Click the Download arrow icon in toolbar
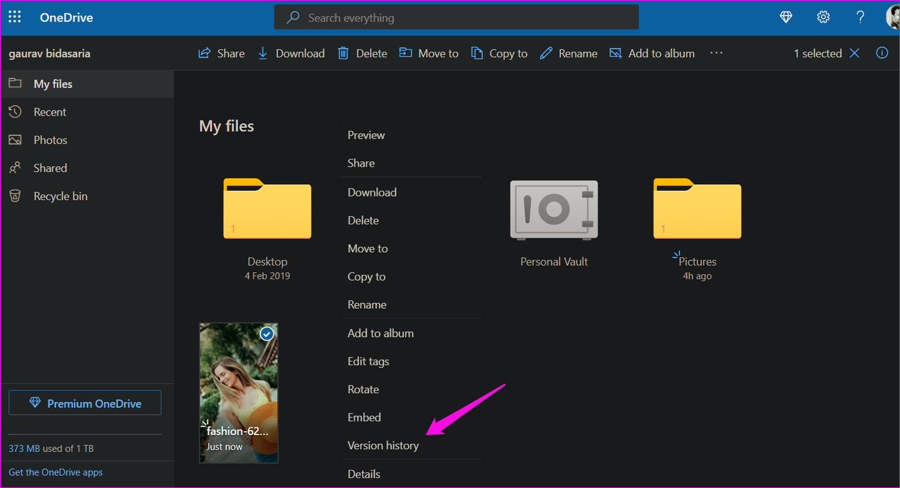 262,53
